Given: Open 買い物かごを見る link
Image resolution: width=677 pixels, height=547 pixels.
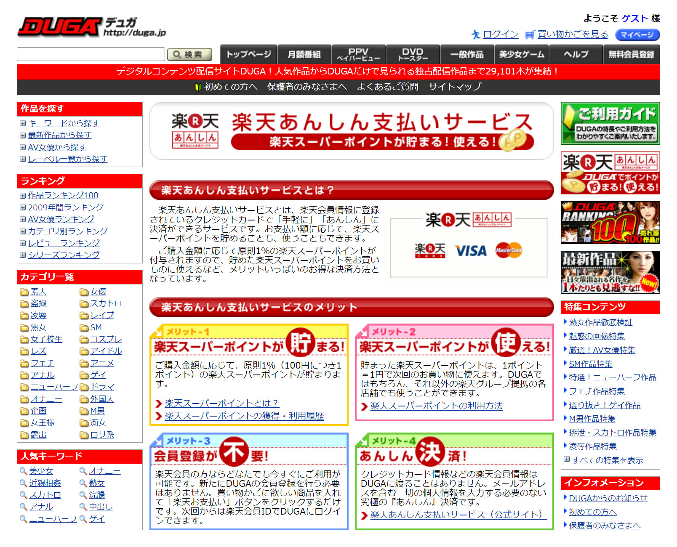Looking at the screenshot, I should (x=573, y=35).
